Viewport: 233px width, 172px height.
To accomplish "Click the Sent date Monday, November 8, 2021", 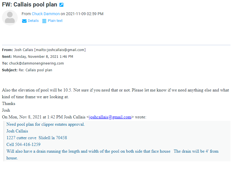I will coord(43,57).
